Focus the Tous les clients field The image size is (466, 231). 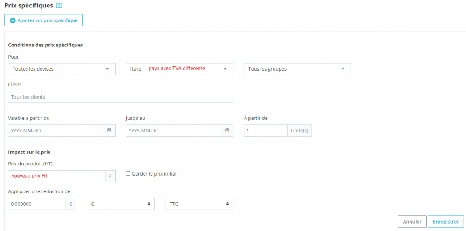[x=121, y=97]
